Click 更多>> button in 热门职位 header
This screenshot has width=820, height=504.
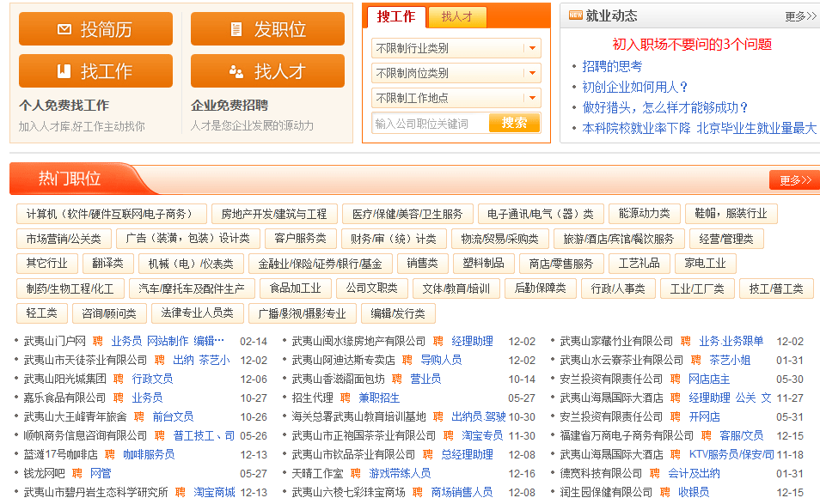tap(795, 180)
